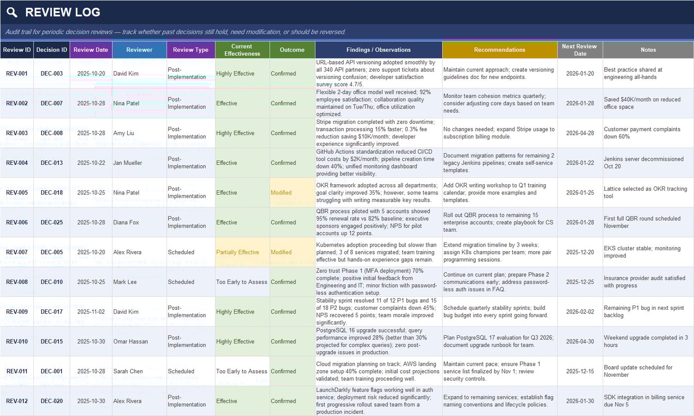This screenshot has width=694, height=416.
Task: Click the Decision ID column header
Action: (x=51, y=49)
